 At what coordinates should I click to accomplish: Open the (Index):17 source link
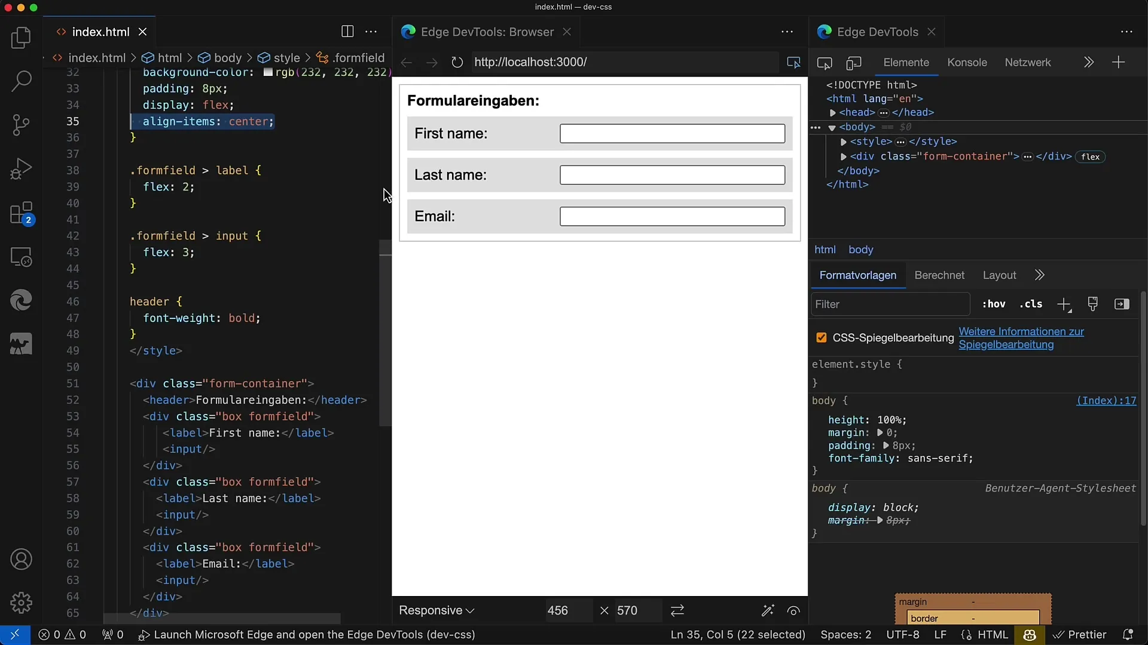pyautogui.click(x=1106, y=401)
